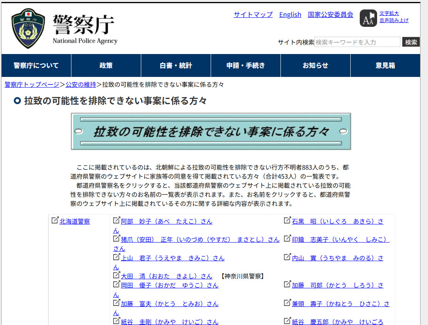
Task: Click the National Police Agency emblem logo
Action: coord(28,28)
